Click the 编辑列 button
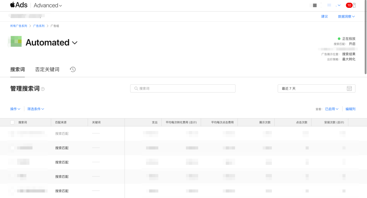Screen dimensions: 367x198 click(x=350, y=109)
